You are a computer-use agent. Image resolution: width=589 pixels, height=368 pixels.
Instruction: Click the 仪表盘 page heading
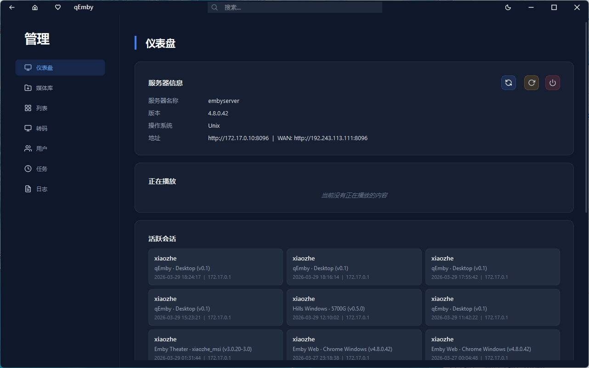click(160, 43)
